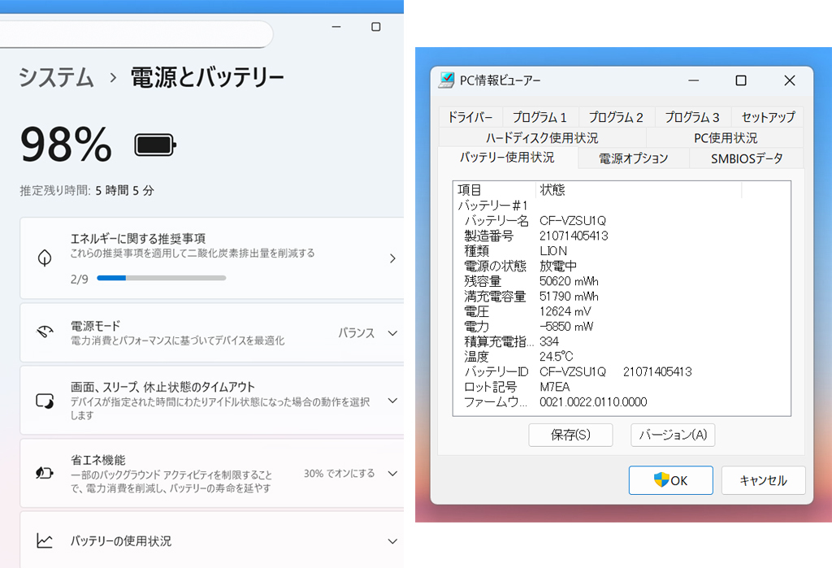Click the battery usage chart icon
The width and height of the screenshot is (832, 568).
tap(45, 540)
